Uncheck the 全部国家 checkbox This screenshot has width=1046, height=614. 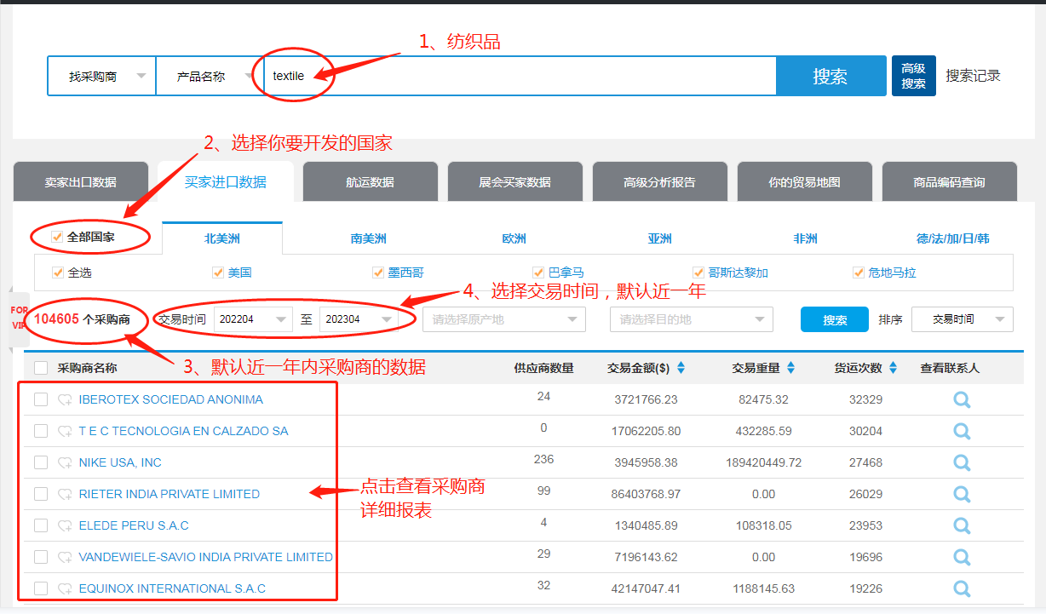point(58,238)
